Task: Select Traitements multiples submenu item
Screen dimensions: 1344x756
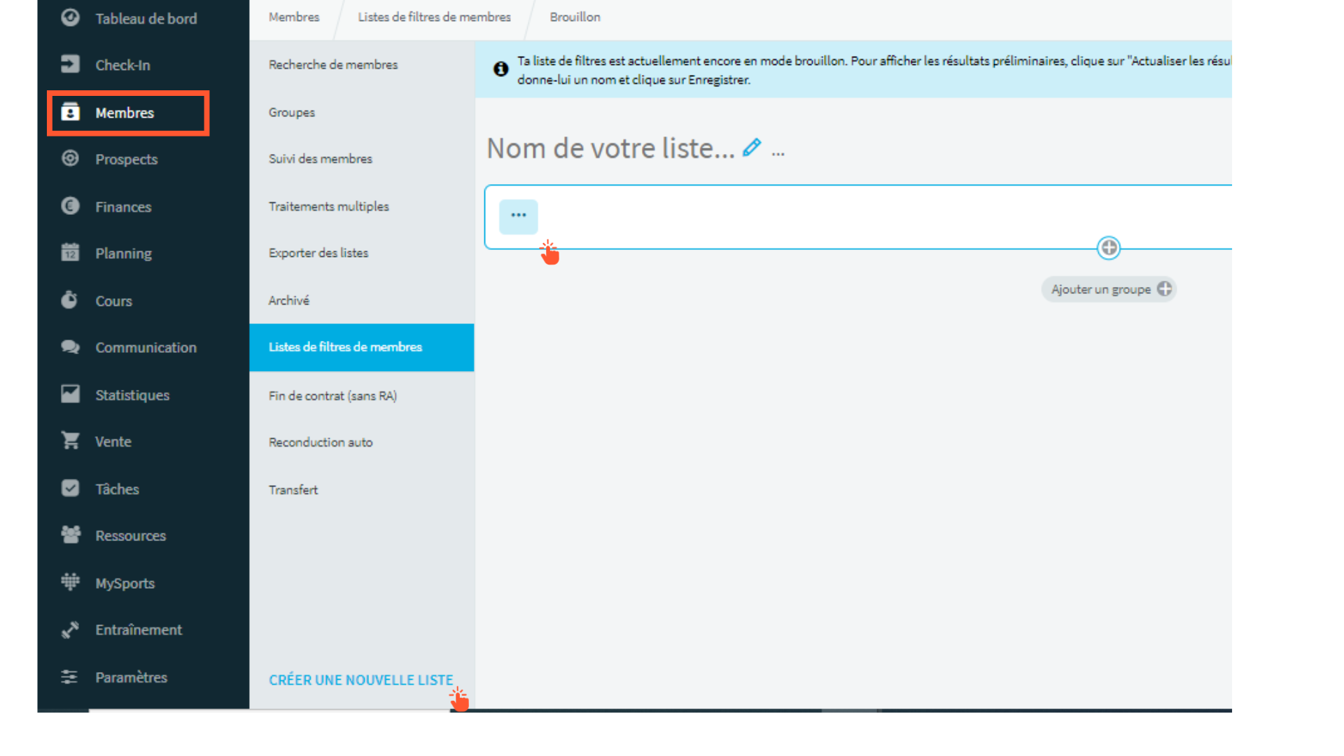Action: coord(362,206)
